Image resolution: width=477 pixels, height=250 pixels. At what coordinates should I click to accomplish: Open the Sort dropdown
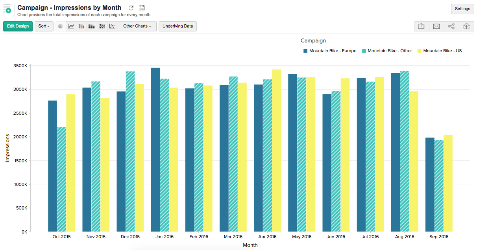44,26
